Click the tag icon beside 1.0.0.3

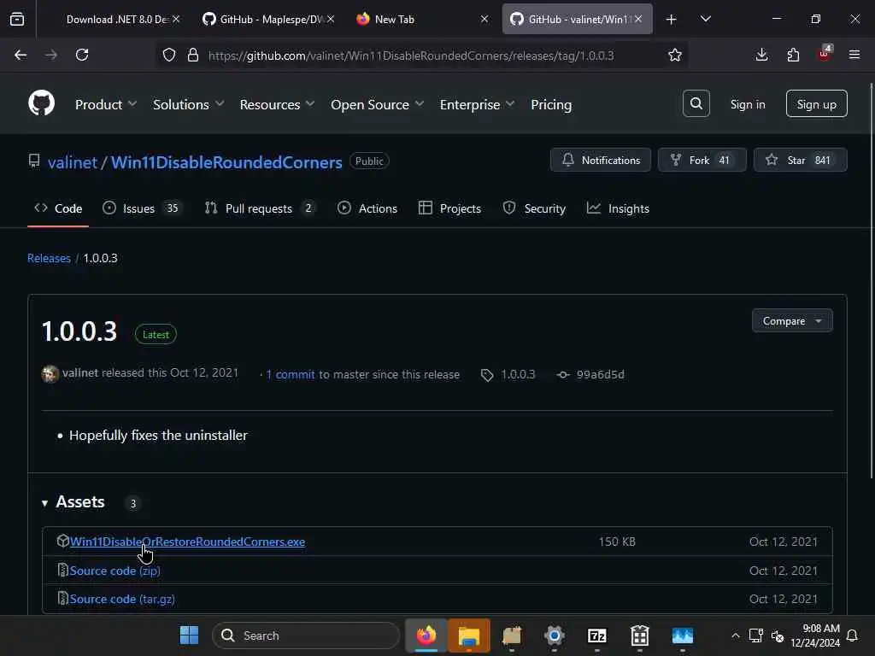pos(487,375)
